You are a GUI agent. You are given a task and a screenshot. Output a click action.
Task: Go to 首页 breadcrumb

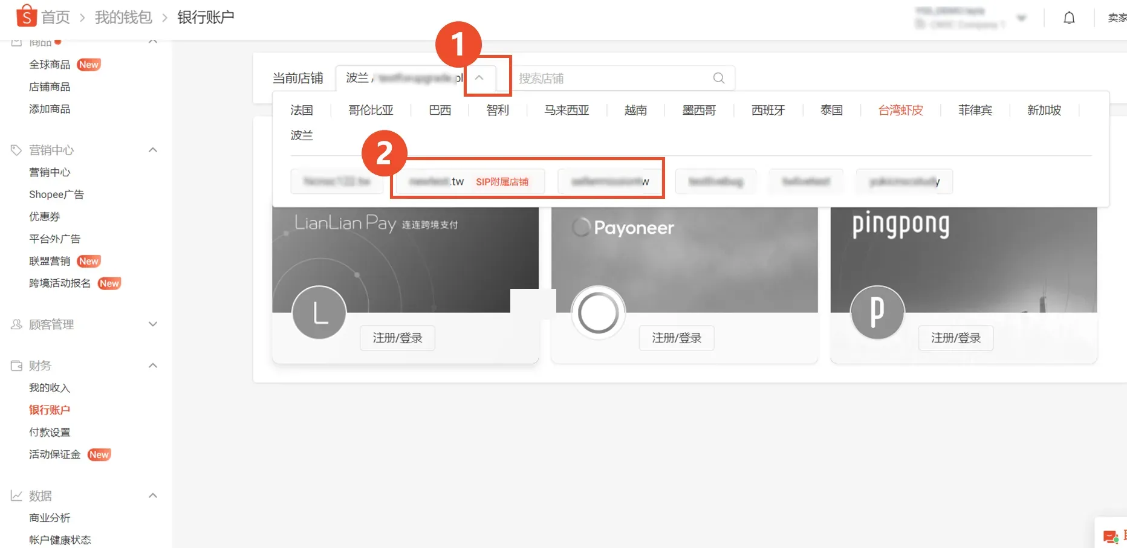[56, 17]
